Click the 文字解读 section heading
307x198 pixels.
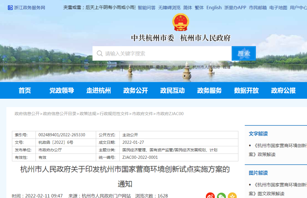258,134
